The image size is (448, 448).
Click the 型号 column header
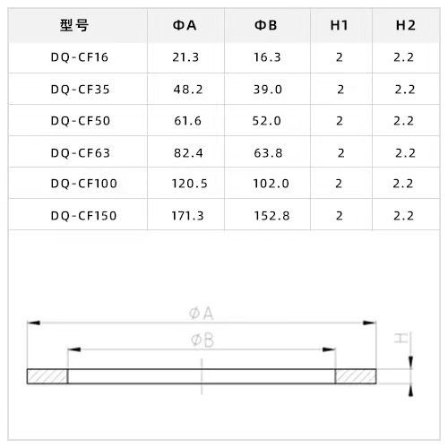click(74, 25)
